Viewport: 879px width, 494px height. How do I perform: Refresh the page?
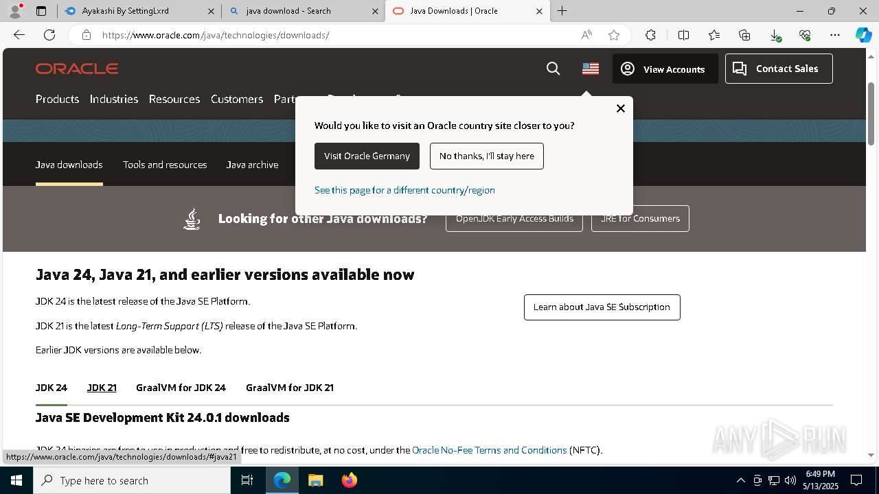pos(49,35)
